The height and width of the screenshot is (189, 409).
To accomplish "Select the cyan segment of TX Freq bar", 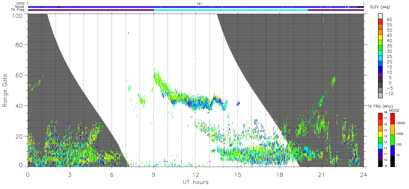I will click(231, 10).
